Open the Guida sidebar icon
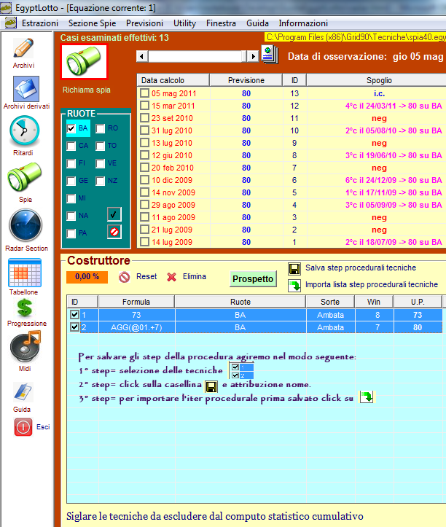Screen dimensions: 446x527 pyautogui.click(x=23, y=392)
